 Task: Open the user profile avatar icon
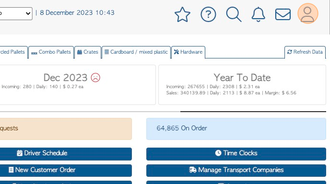coord(307,13)
